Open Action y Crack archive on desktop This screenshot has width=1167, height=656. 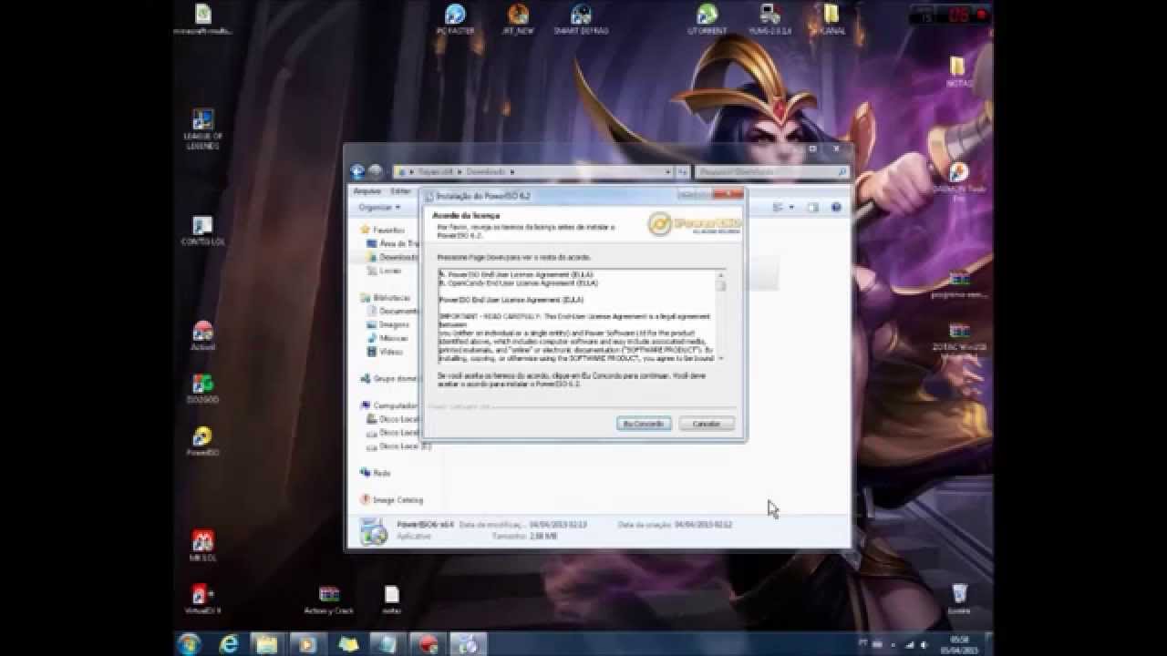coord(329,599)
